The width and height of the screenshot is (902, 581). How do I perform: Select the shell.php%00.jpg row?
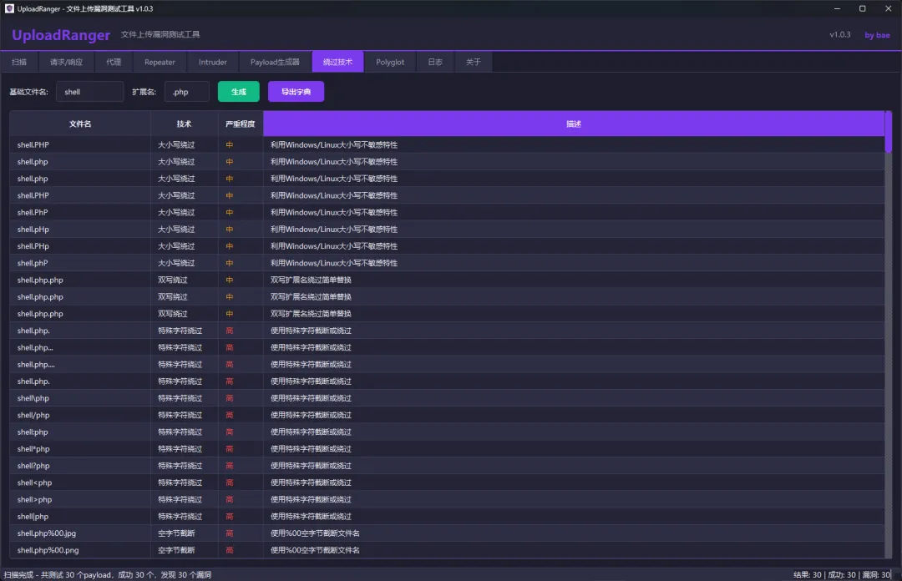click(x=447, y=533)
